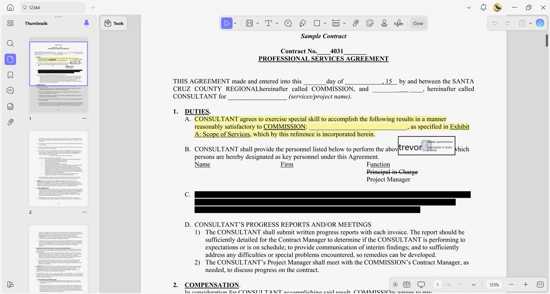This screenshot has height=294, width=550.
Task: Open a new tab with plus
Action: click(x=93, y=8)
